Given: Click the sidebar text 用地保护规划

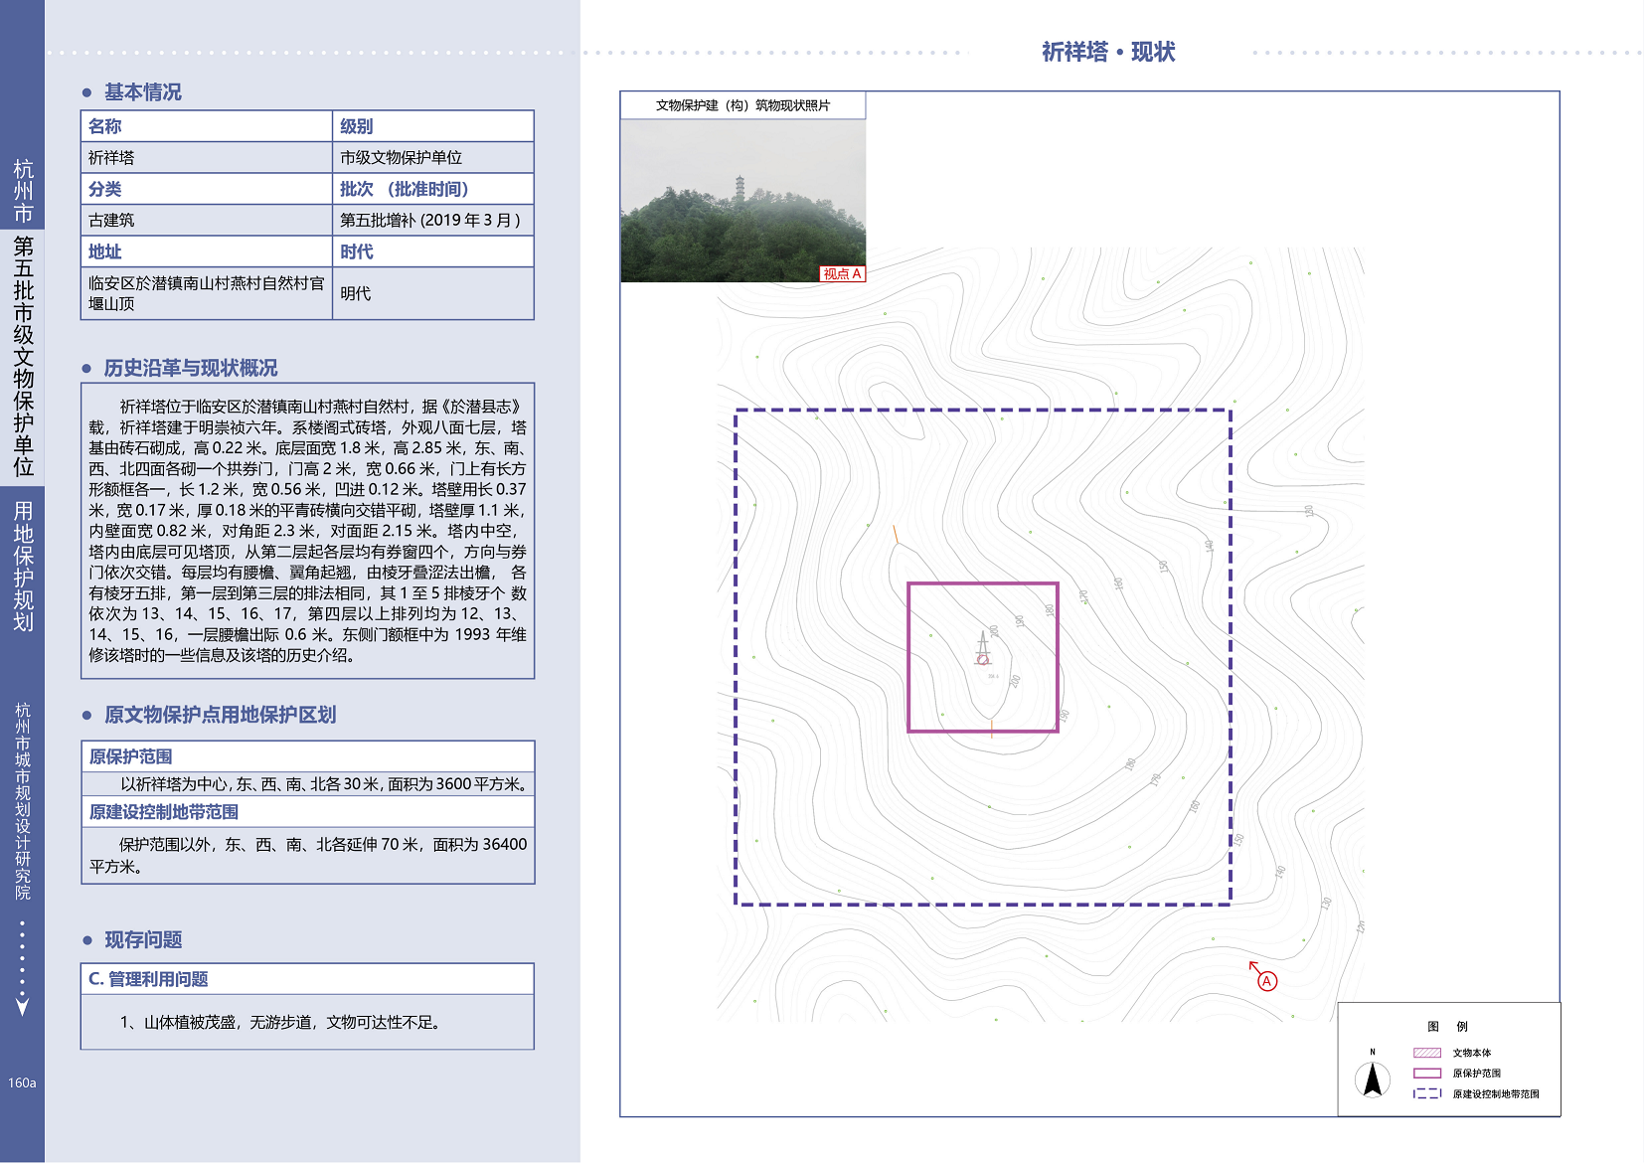Looking at the screenshot, I should [x=23, y=567].
